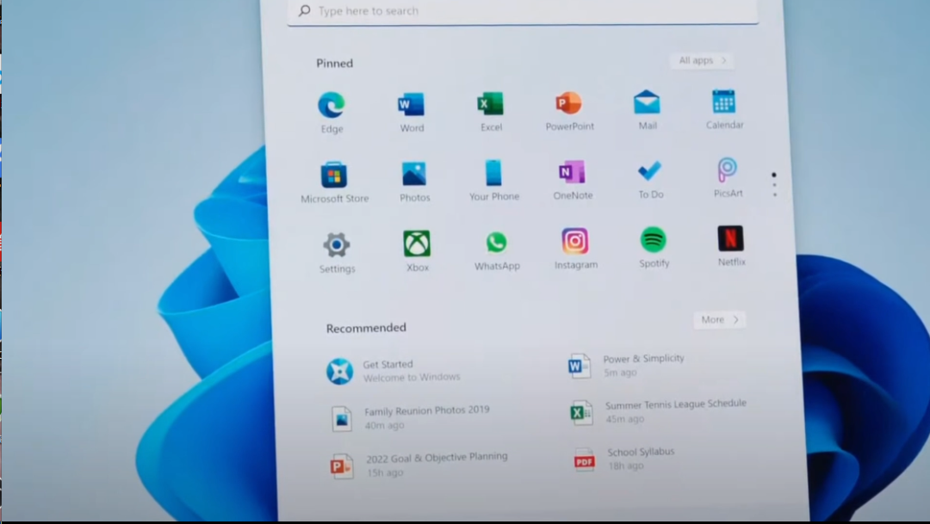Open the To Do app
The height and width of the screenshot is (524, 930).
(650, 178)
